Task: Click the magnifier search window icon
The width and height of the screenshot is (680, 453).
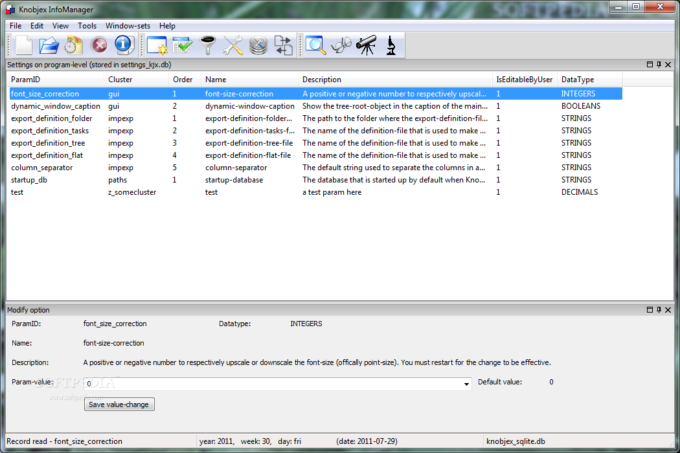Action: 316,45
